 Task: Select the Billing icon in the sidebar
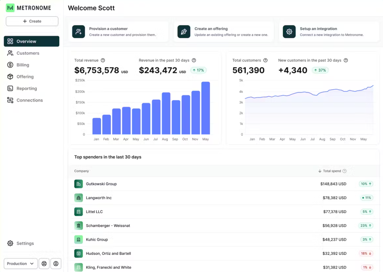click(x=10, y=65)
